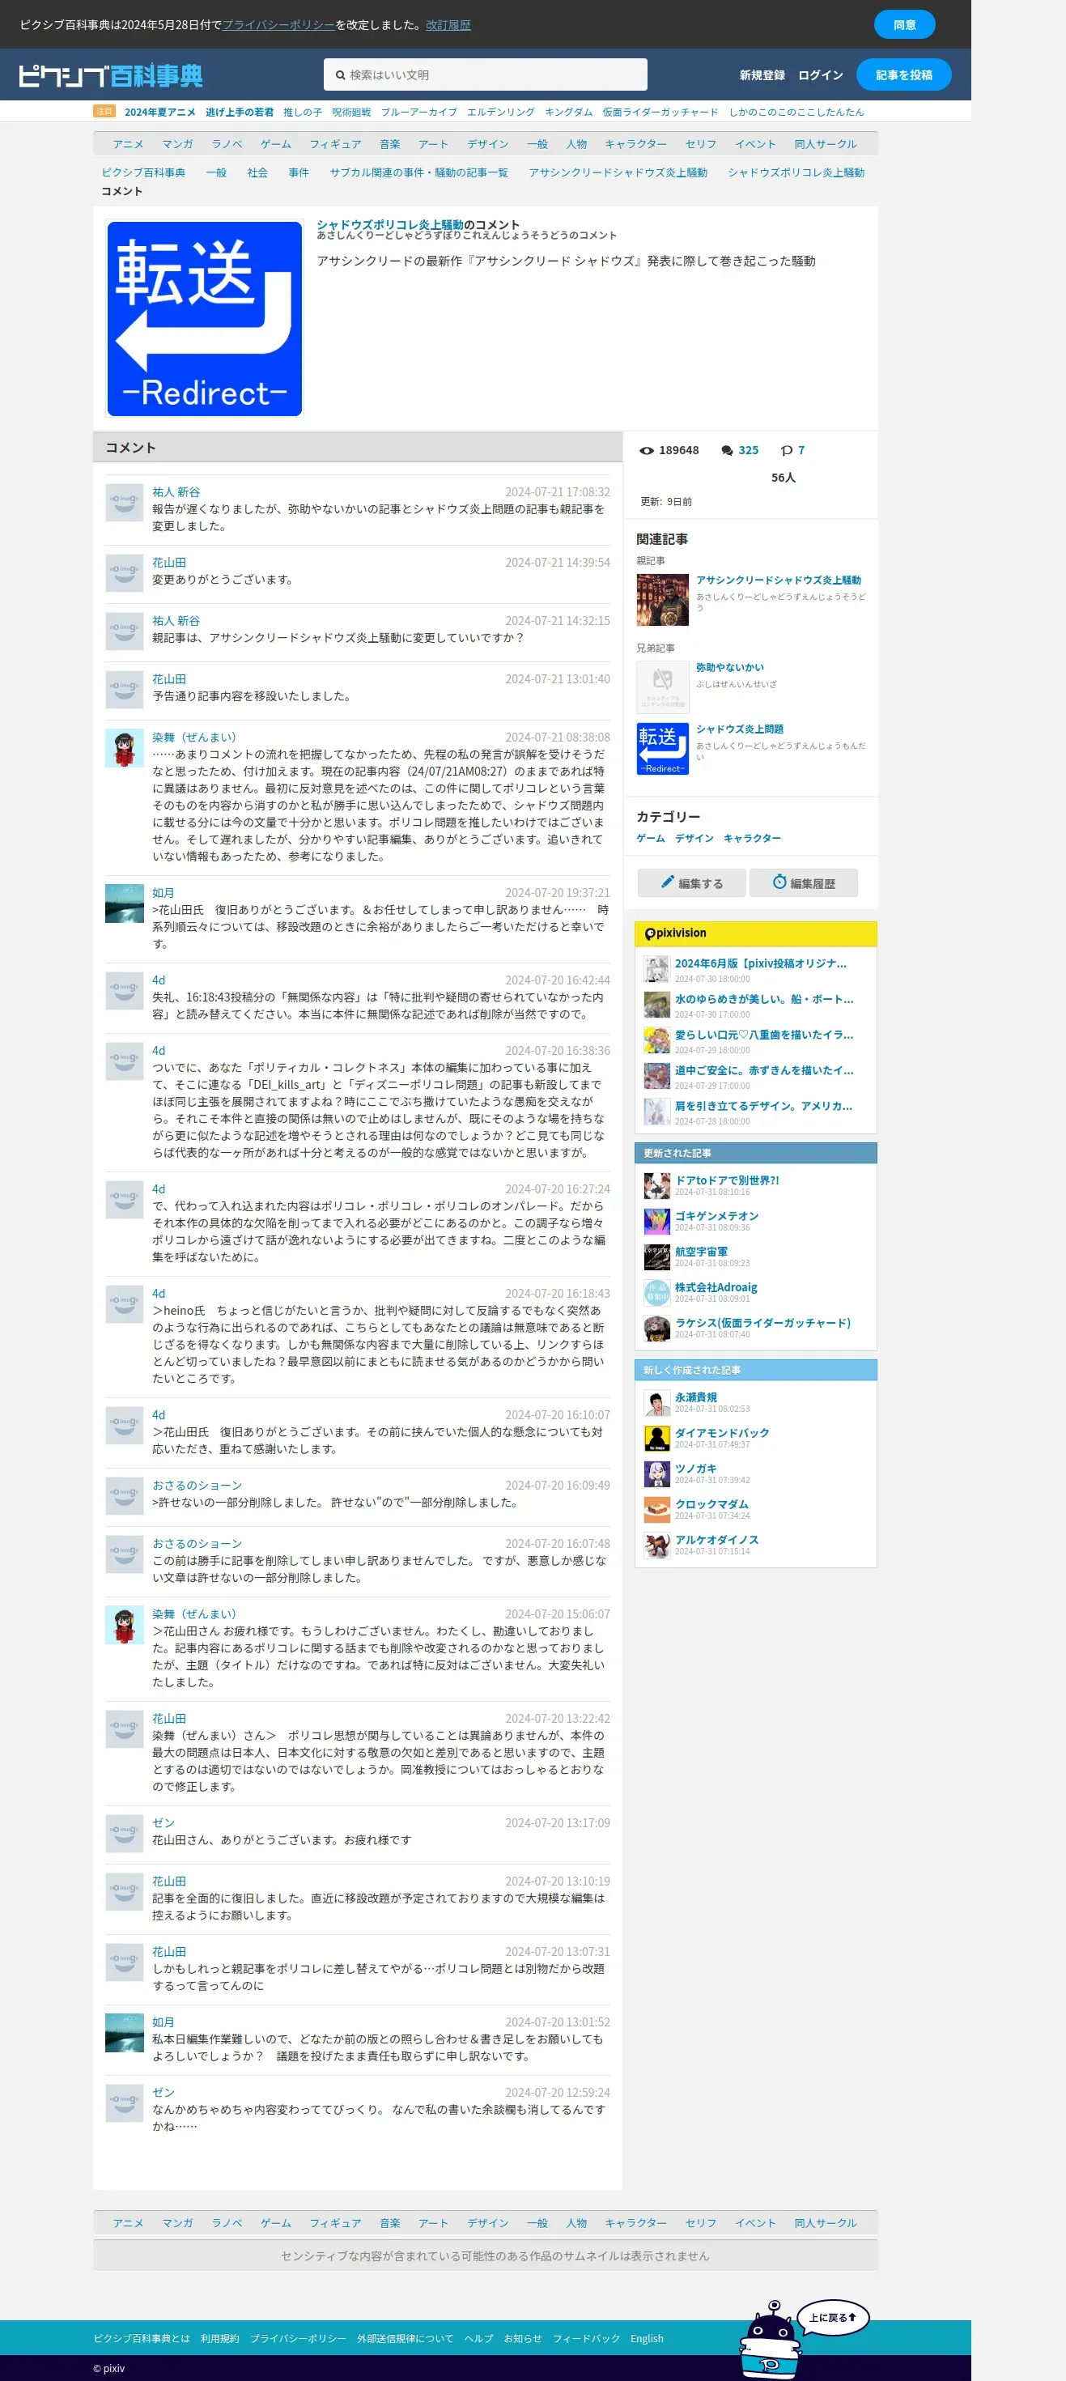The height and width of the screenshot is (2381, 1066).
Task: Open the ラケシス(仮面ライダーガッチャード) article link
Action: pyautogui.click(x=763, y=1323)
